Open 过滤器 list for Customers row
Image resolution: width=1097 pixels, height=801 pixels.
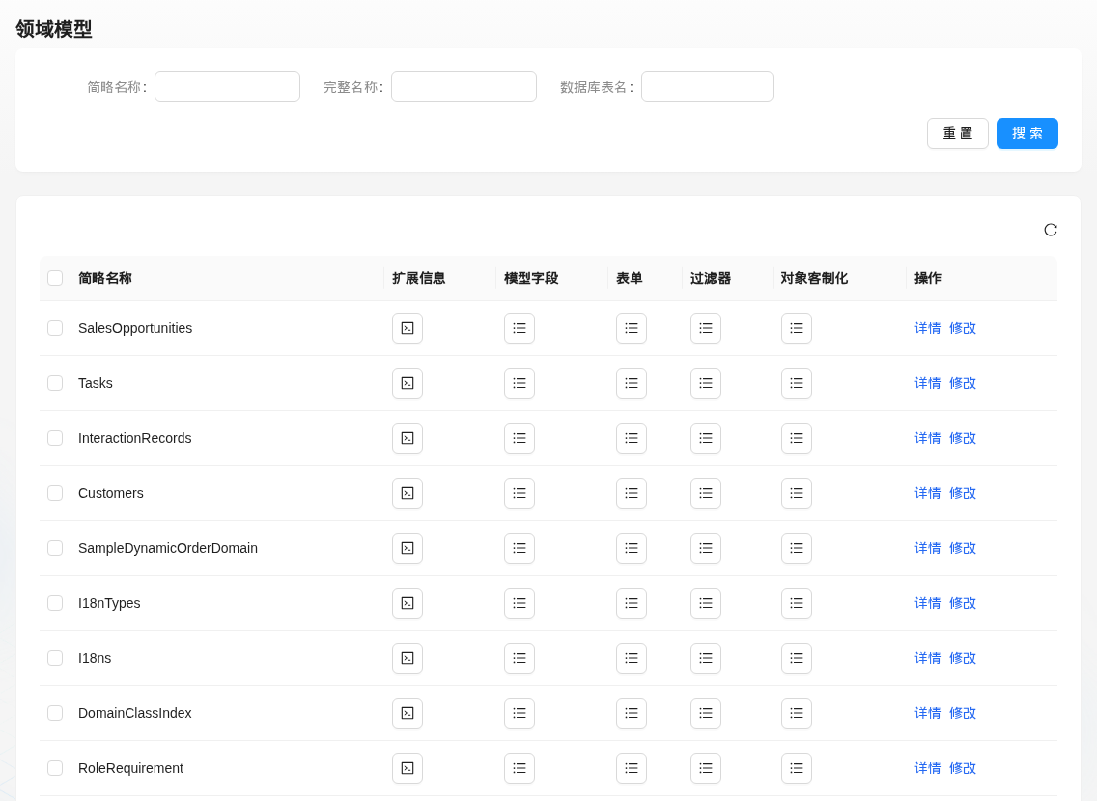705,493
